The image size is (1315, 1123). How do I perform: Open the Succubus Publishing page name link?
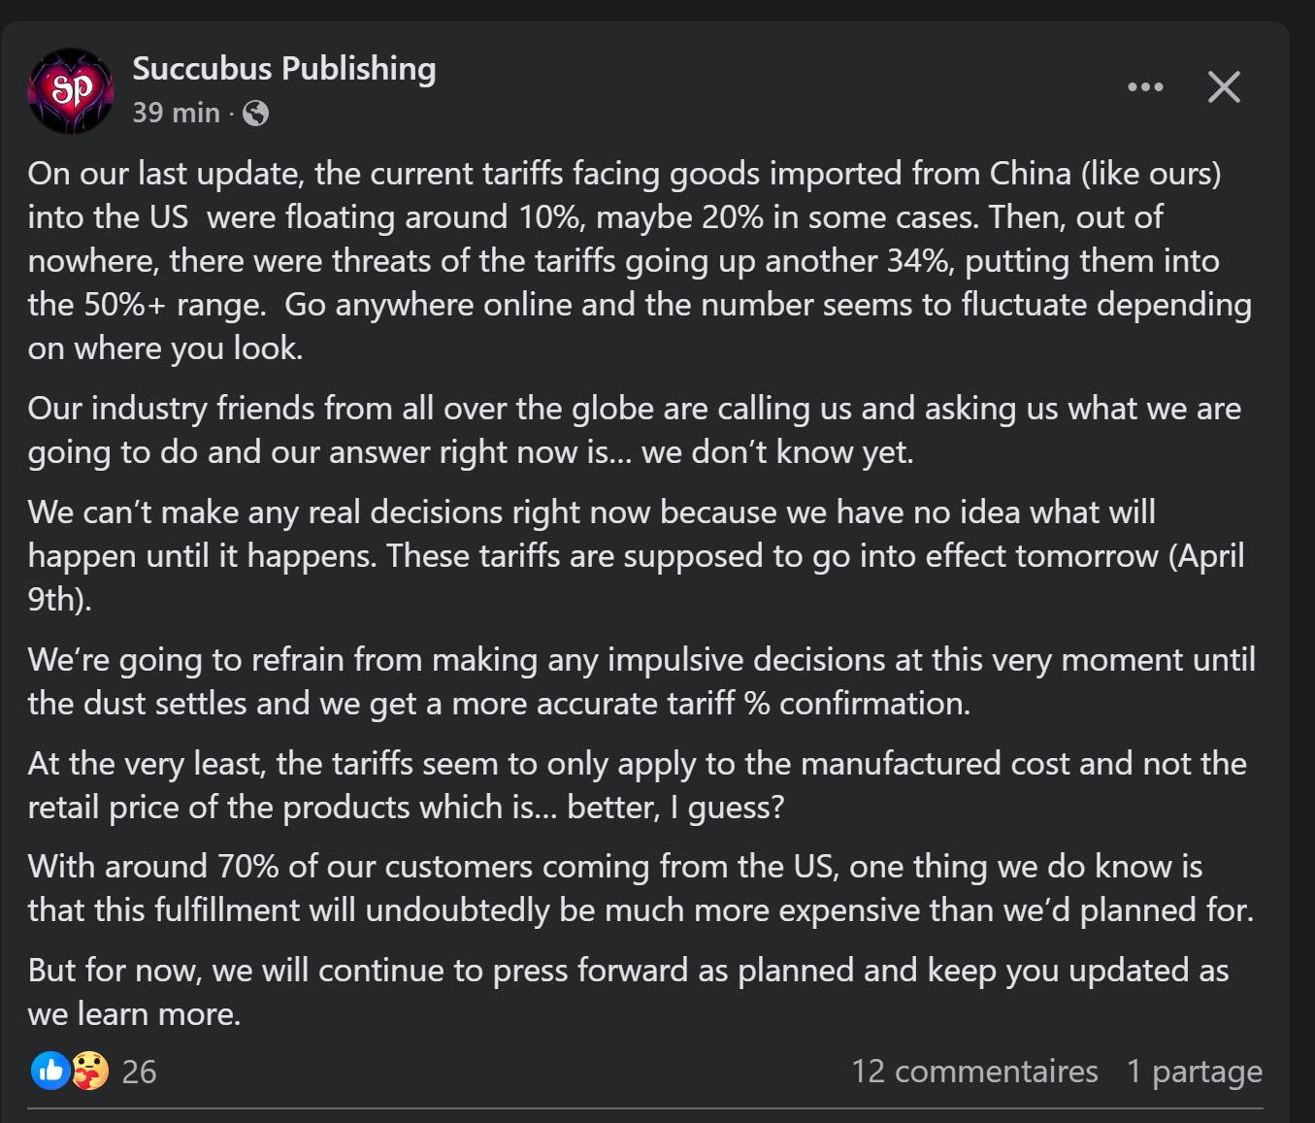coord(283,69)
